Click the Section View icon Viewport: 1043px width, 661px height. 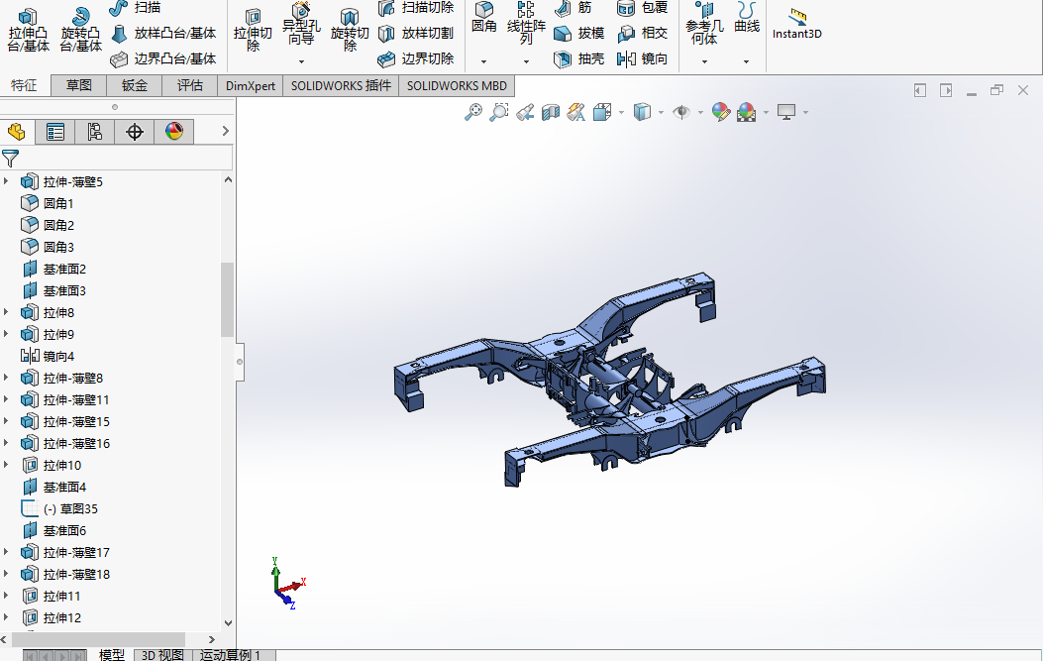551,112
